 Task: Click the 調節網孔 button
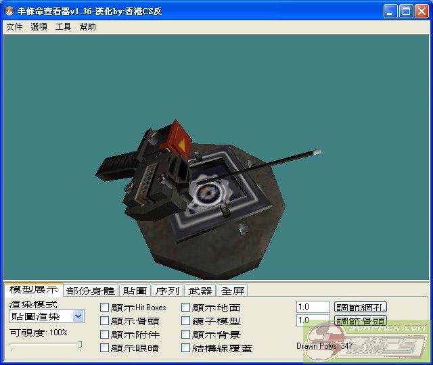tap(361, 307)
